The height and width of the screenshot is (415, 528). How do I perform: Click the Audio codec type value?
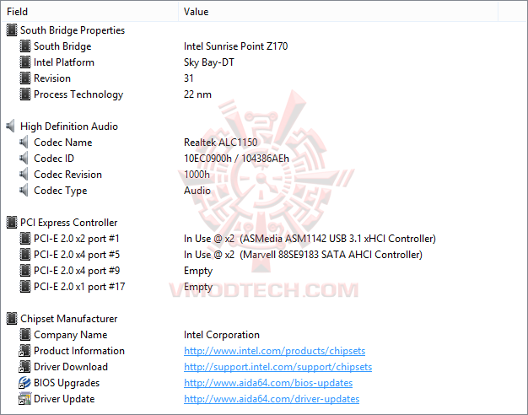click(197, 191)
